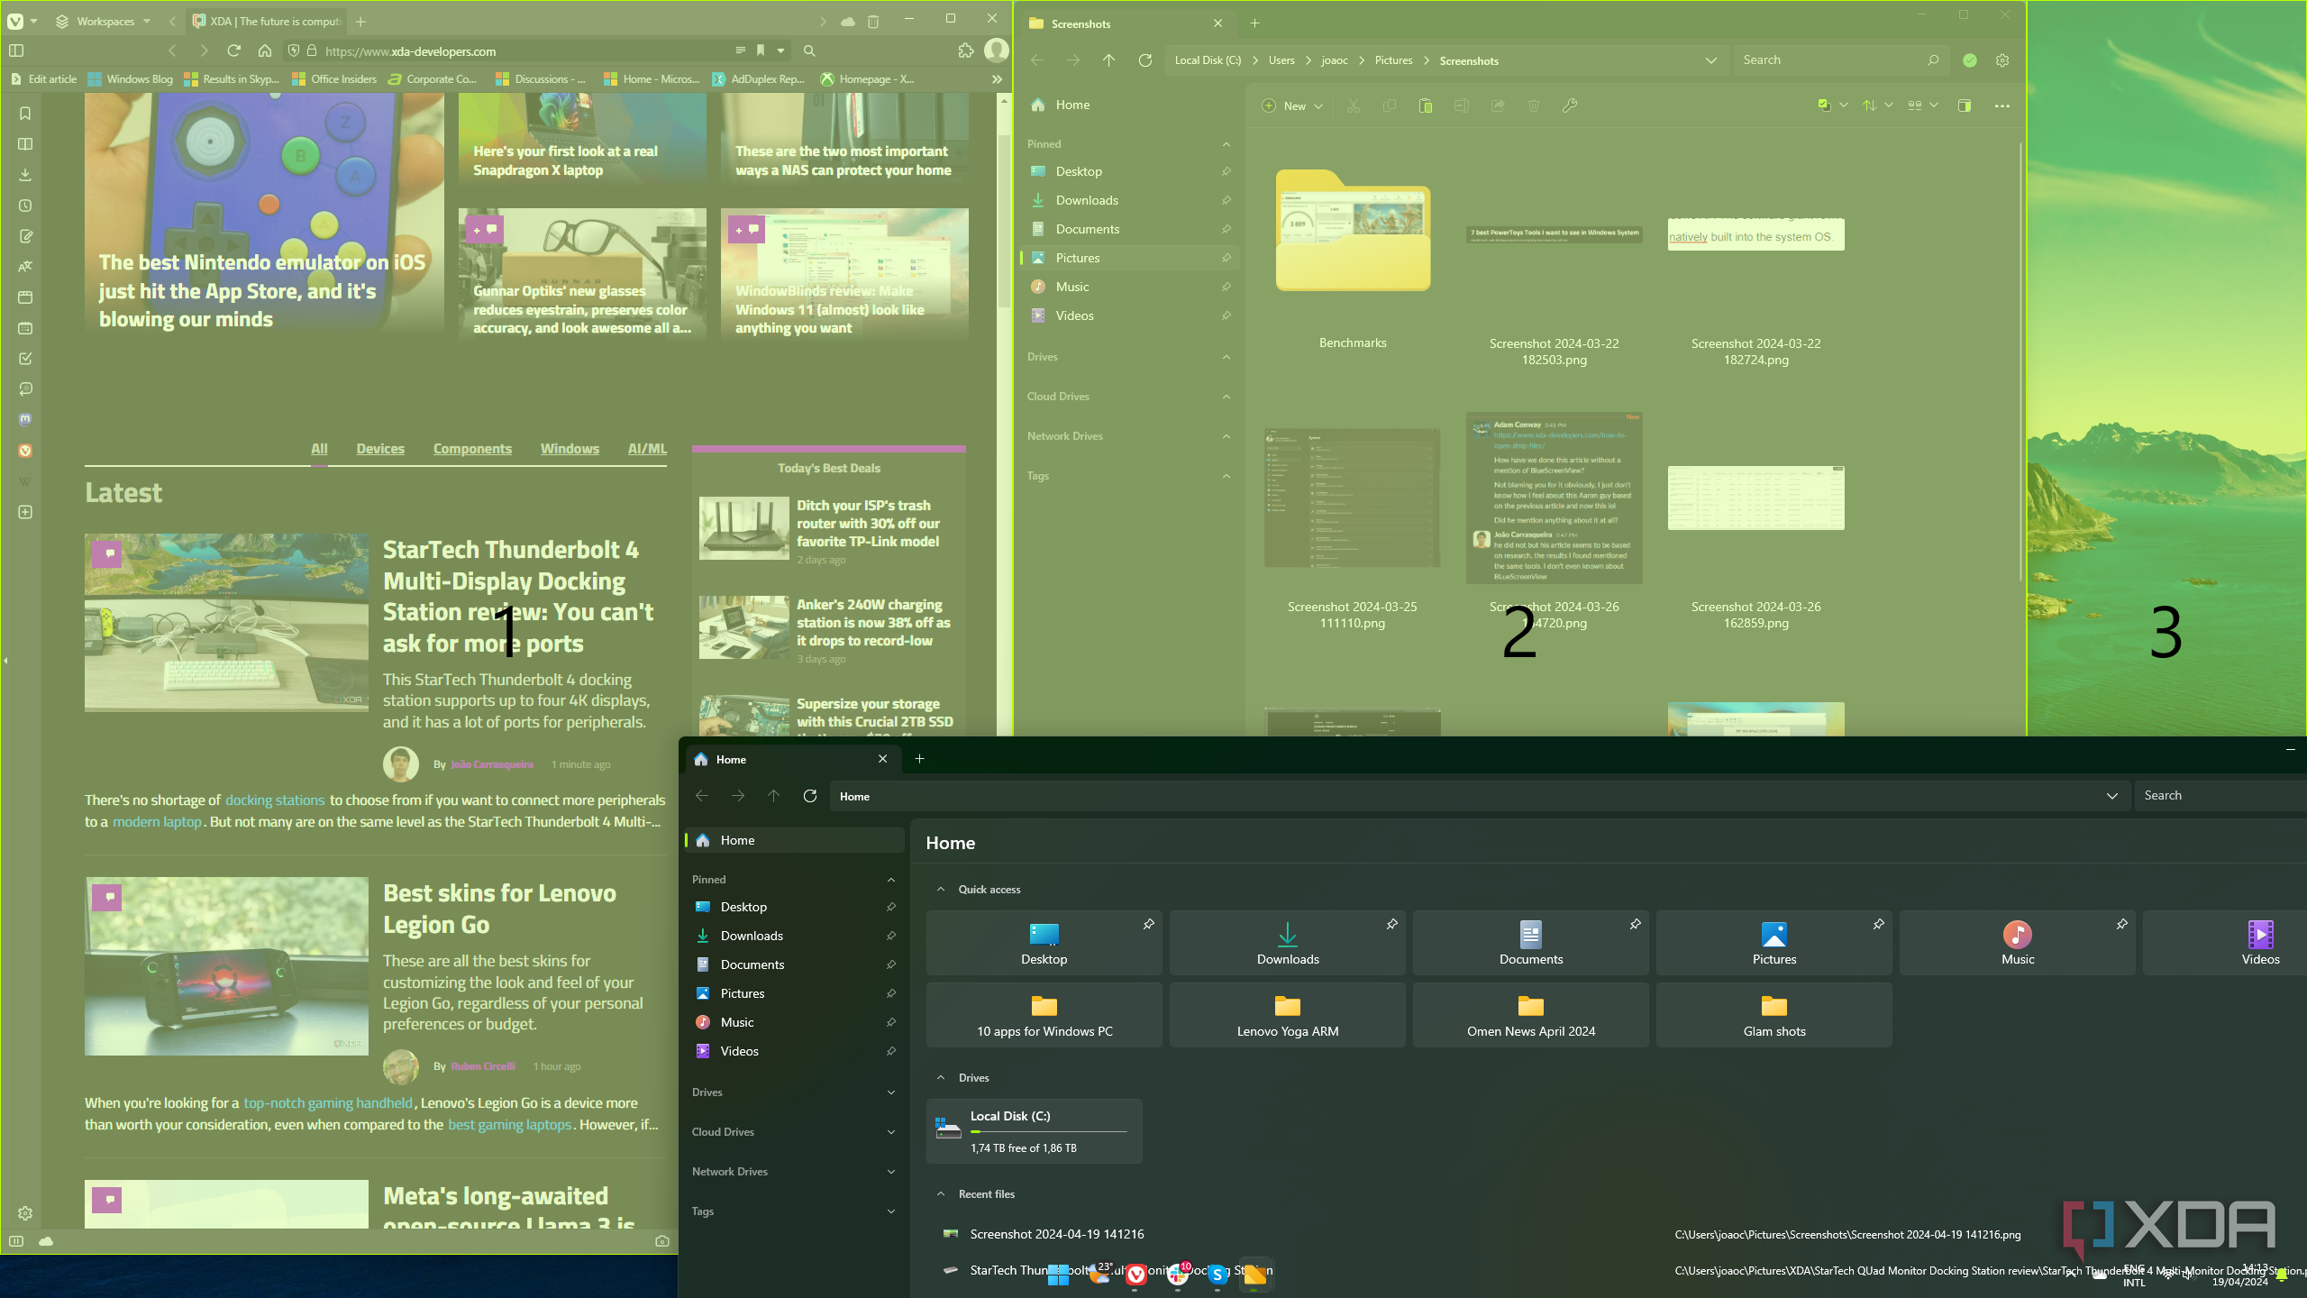Open the Glam shots folder card

coord(1774,1015)
